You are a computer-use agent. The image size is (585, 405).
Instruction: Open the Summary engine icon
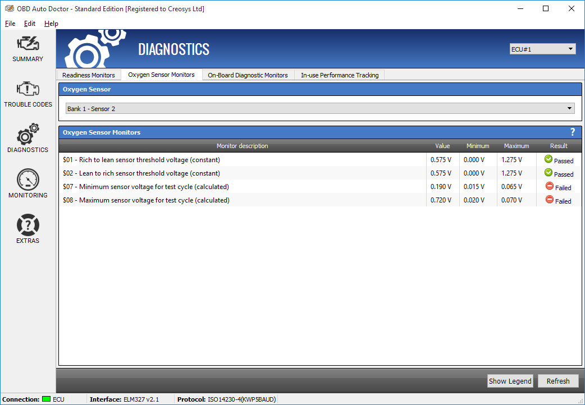click(28, 44)
